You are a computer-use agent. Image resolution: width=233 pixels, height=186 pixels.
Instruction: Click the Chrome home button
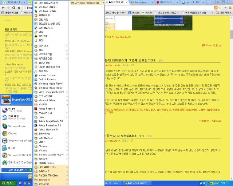click(19, 8)
